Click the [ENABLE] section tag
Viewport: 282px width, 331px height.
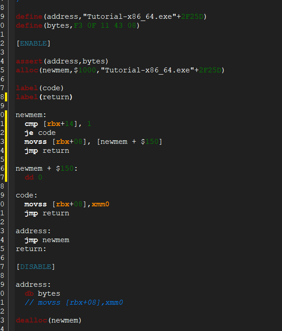[33, 43]
